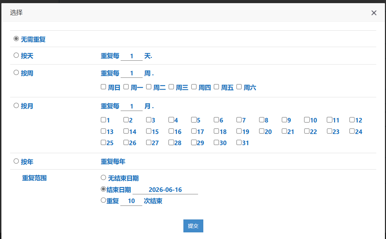
Task: Enable day 10 checkbox
Action: pyautogui.click(x=307, y=120)
